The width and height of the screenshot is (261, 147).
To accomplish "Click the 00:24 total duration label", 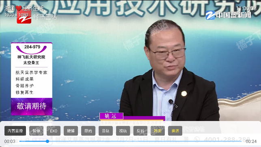I will coord(251,141).
